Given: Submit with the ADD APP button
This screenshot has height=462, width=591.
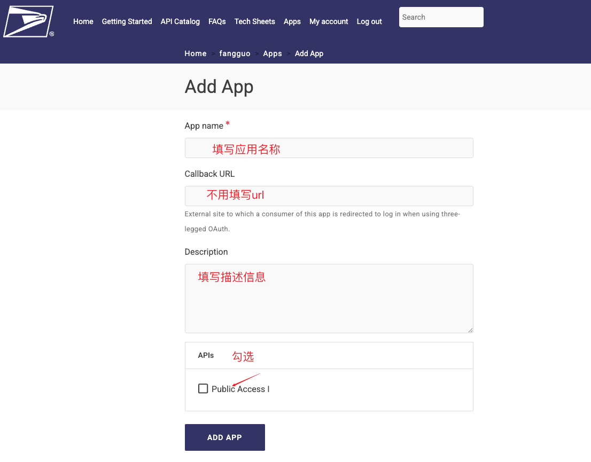Looking at the screenshot, I should point(224,437).
